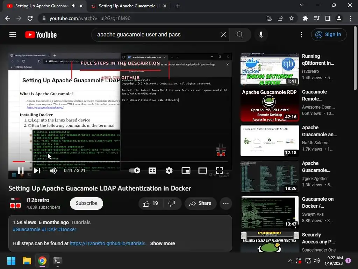358x269 pixels.
Task: Open Terminal from the taskbar
Action: [x=57, y=261]
